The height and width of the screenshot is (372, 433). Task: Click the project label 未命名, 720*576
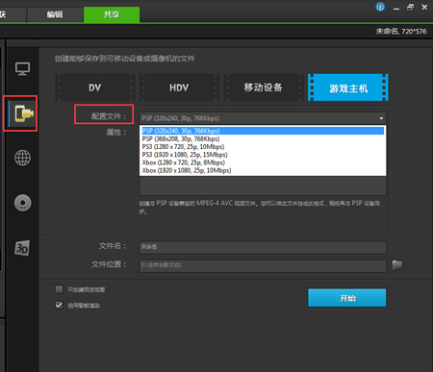[401, 32]
